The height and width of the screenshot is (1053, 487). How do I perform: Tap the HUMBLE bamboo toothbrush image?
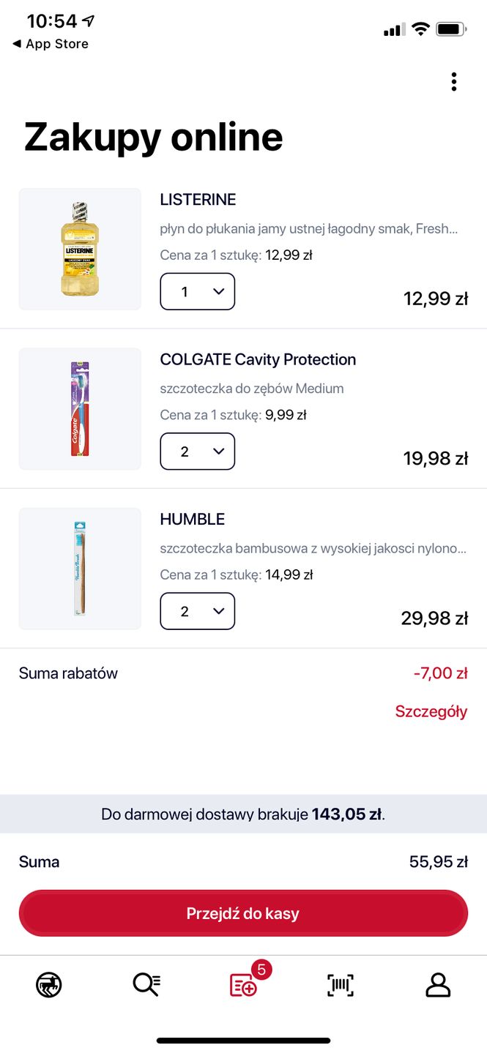click(80, 569)
